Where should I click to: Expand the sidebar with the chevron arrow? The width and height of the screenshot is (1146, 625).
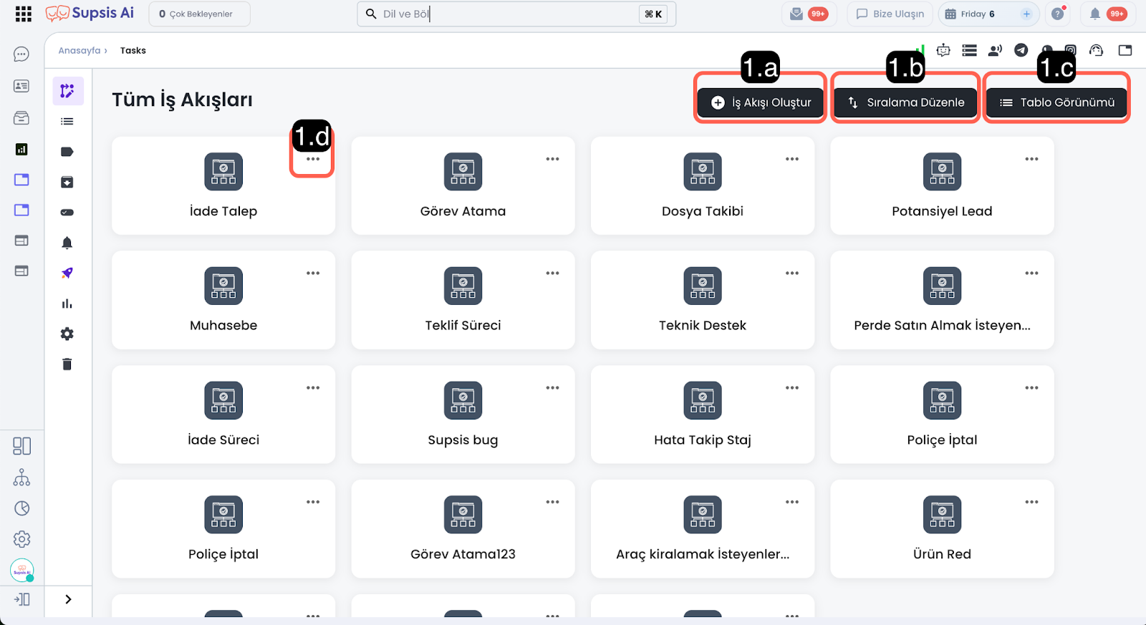click(68, 599)
